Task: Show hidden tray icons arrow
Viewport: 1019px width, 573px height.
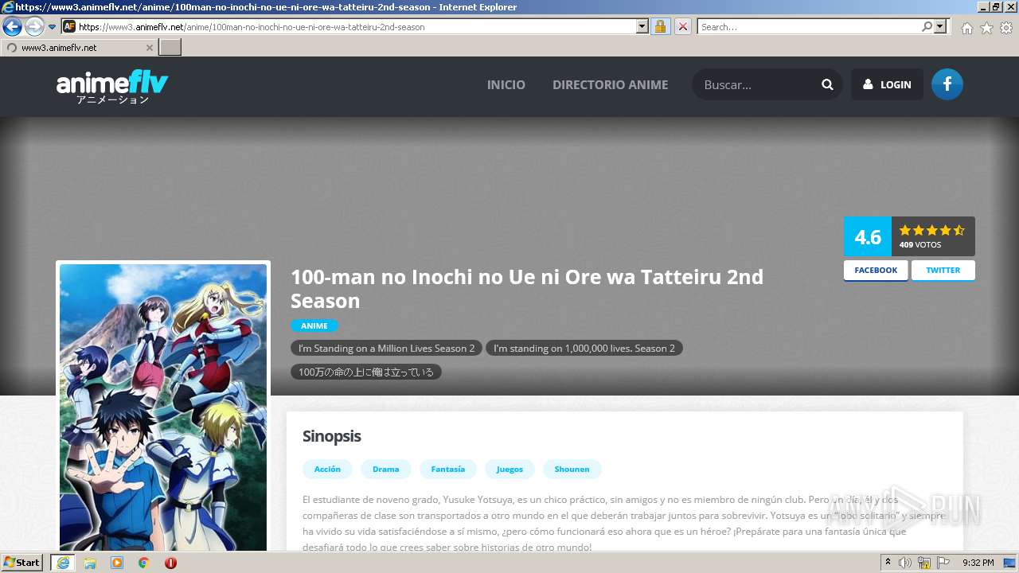Action: pyautogui.click(x=888, y=562)
